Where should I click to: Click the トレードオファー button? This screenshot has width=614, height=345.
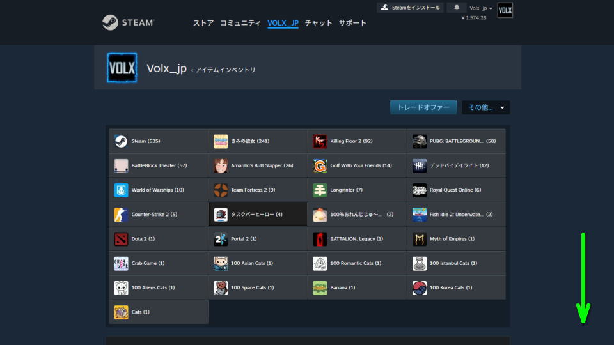423,107
